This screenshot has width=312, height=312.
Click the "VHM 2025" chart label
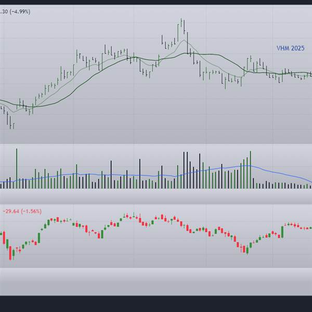(x=290, y=48)
